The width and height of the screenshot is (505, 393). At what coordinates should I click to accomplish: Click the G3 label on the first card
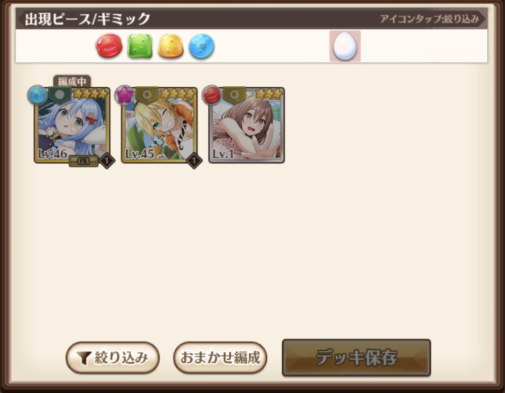(x=83, y=161)
